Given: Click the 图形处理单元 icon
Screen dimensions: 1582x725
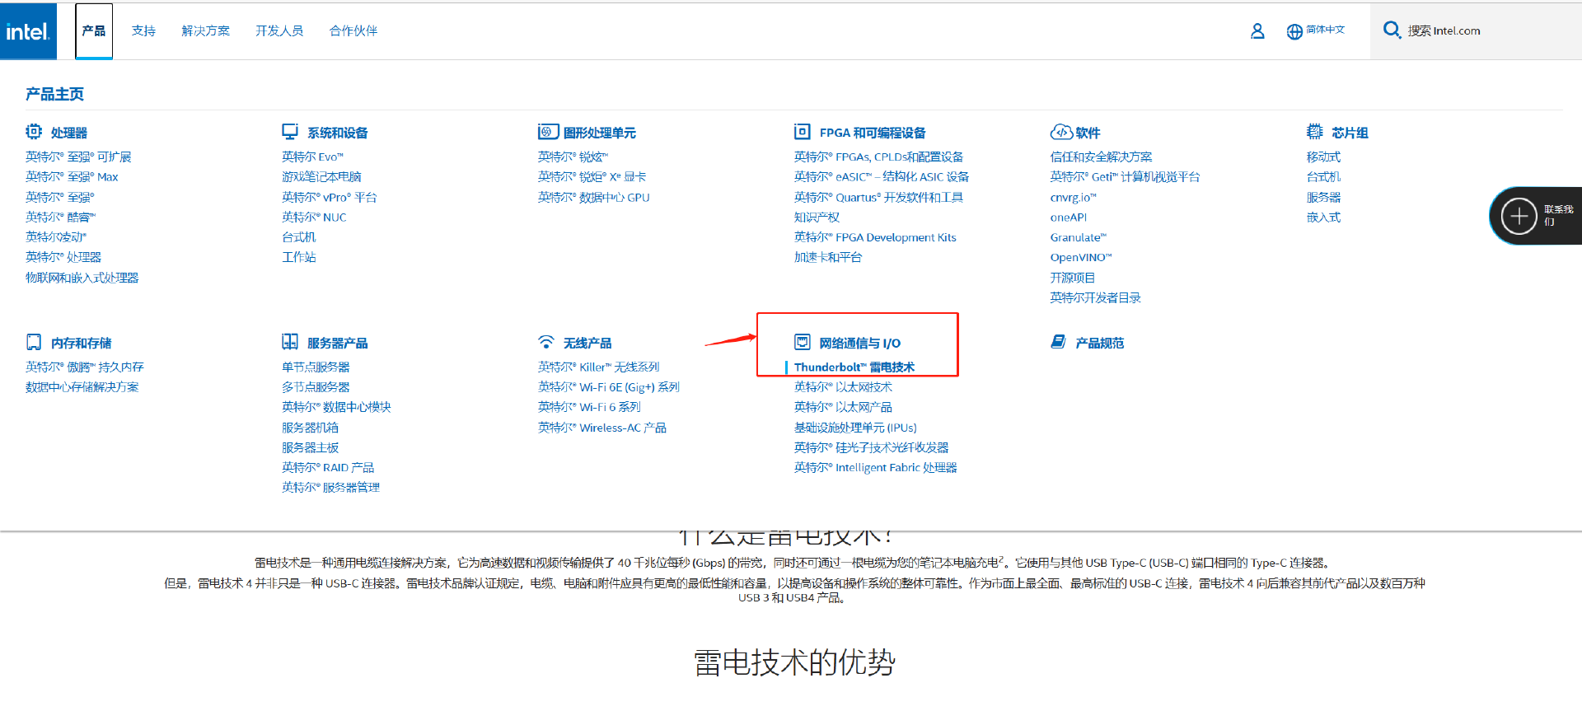Looking at the screenshot, I should pos(548,132).
